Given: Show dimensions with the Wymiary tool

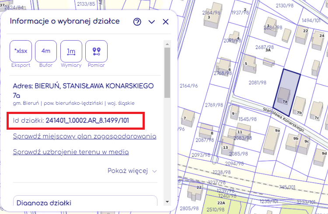Looking at the screenshot, I should [71, 51].
